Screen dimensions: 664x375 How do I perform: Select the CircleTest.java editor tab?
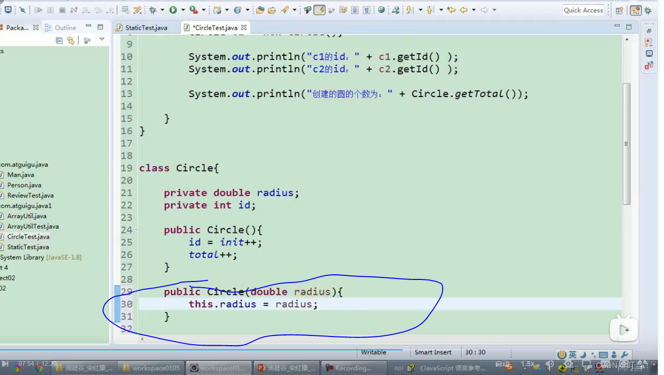point(215,28)
